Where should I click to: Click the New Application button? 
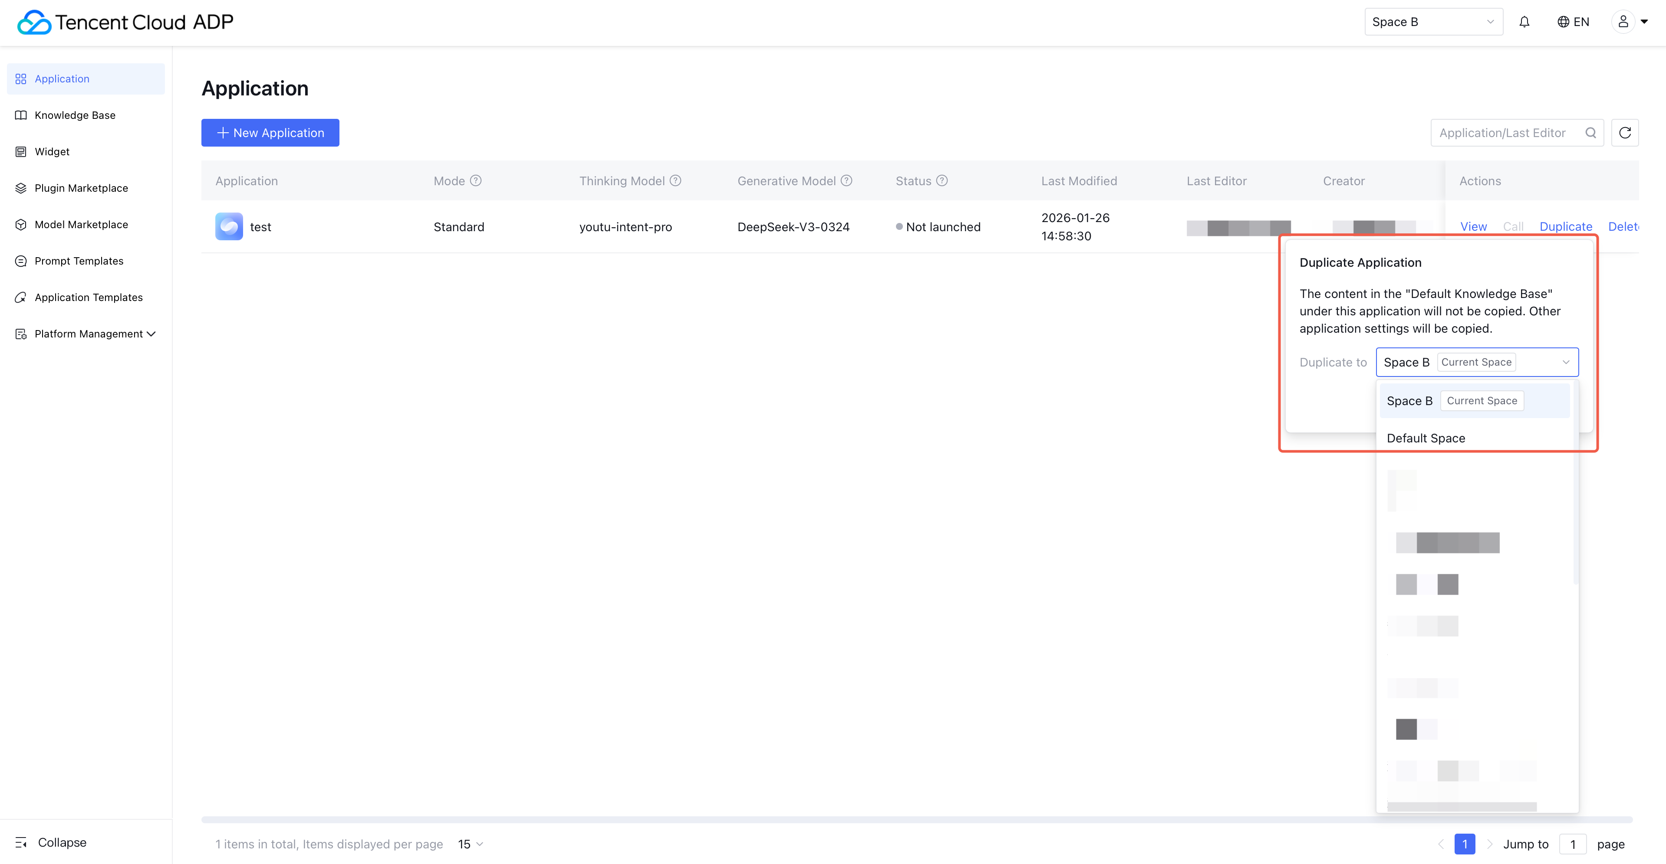click(x=270, y=133)
